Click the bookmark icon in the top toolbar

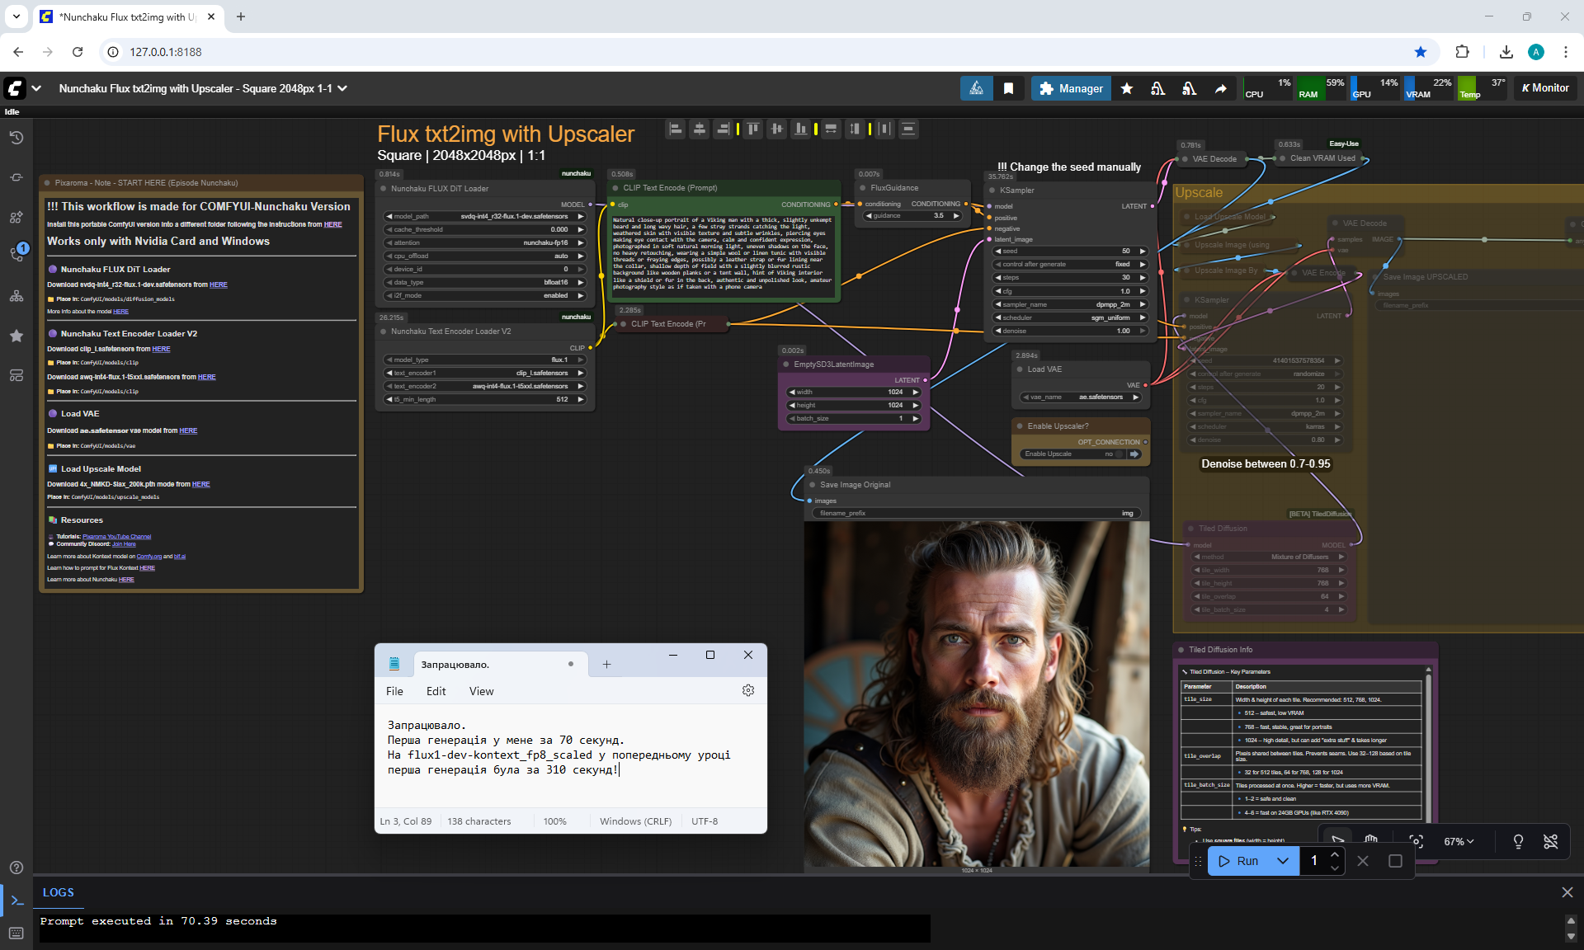tap(1008, 88)
